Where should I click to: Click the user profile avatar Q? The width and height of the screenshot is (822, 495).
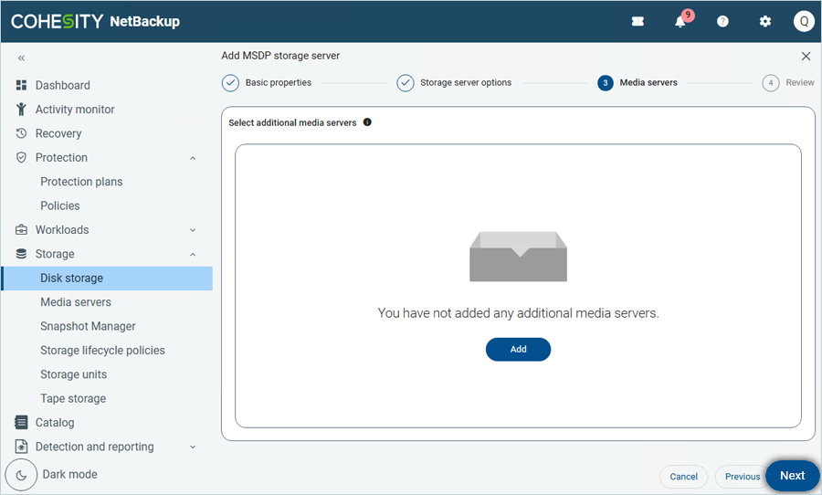click(x=803, y=22)
